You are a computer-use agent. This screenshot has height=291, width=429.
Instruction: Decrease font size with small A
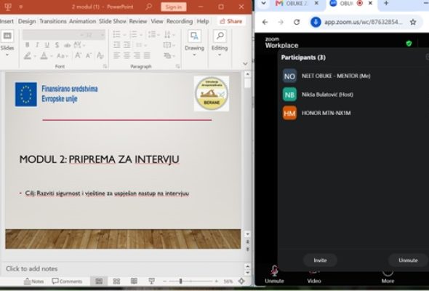pyautogui.click(x=89, y=56)
